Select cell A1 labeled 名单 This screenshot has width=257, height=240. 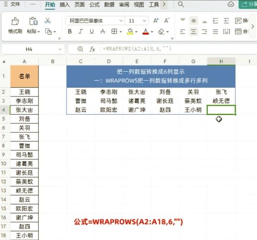pyautogui.click(x=24, y=76)
